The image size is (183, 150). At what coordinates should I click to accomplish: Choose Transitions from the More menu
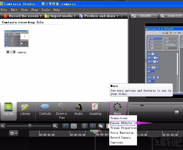(x=119, y=118)
